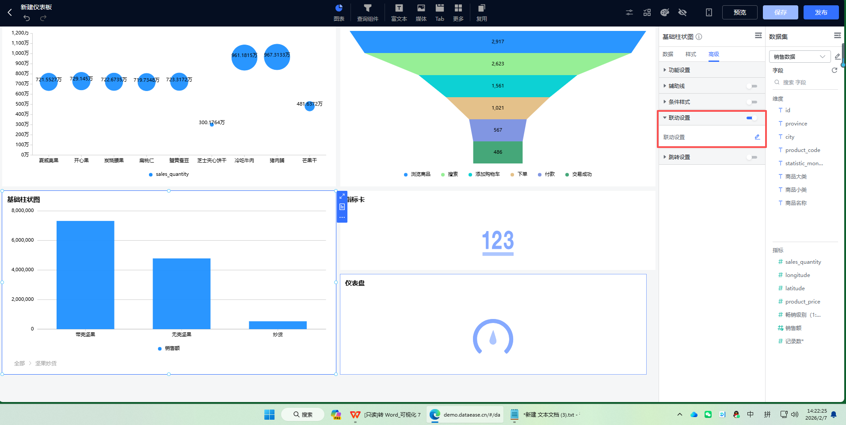
Task: Insert a Tab component
Action: tap(440, 13)
